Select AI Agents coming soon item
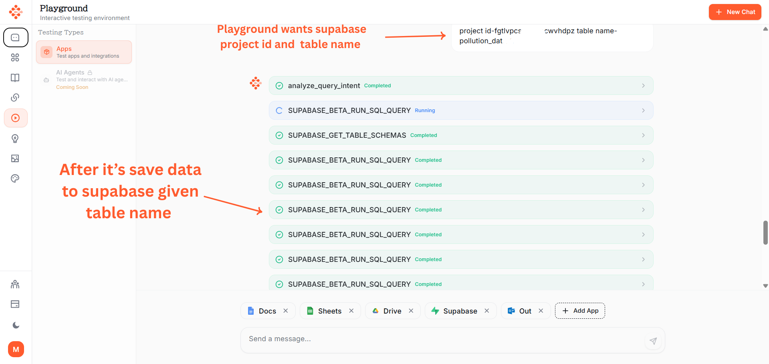This screenshot has width=769, height=364. [84, 79]
